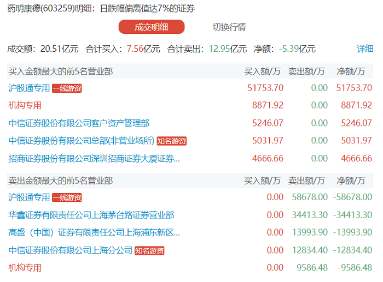Click 知名游资 tag beside 上海分公司
Image resolution: width=383 pixels, height=282 pixels.
(149, 250)
